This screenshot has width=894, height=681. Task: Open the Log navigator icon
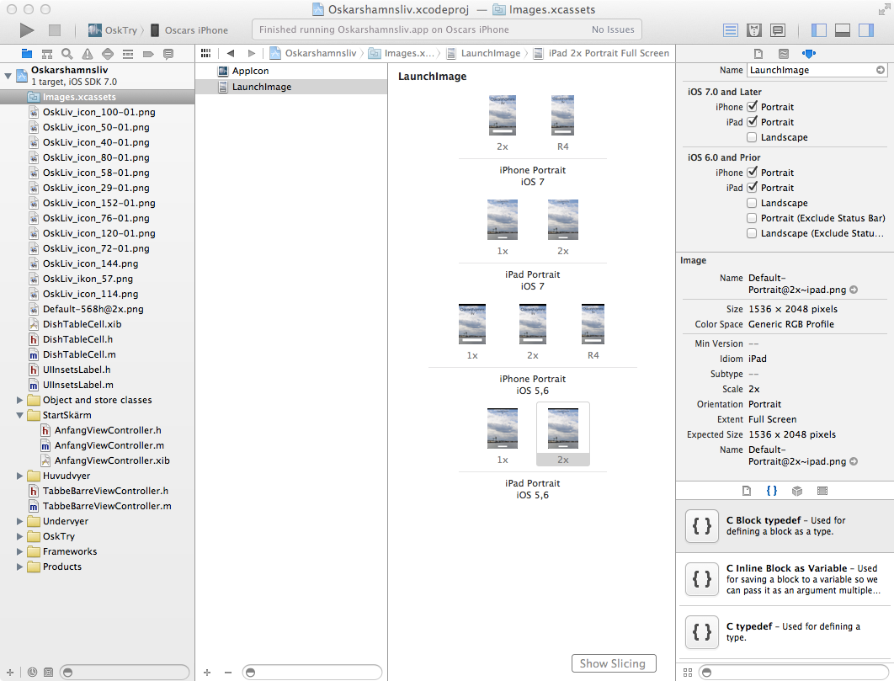pos(168,54)
